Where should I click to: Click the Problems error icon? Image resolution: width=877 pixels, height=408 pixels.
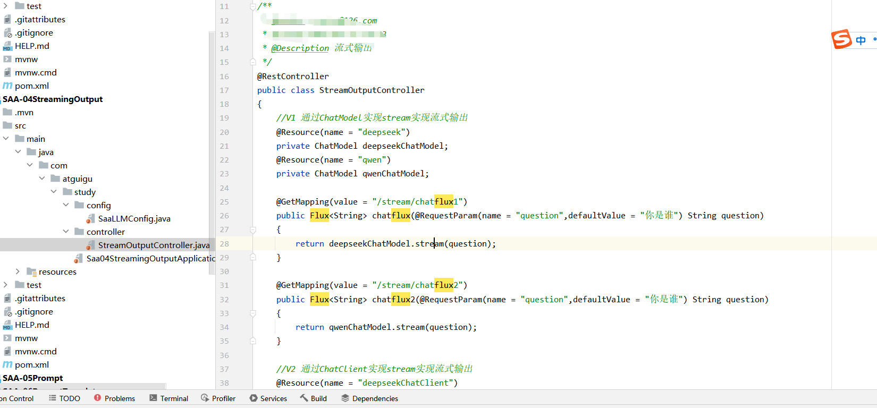(x=97, y=397)
